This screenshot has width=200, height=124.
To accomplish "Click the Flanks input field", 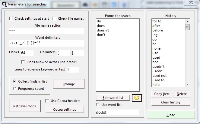I will coord(27,53).
